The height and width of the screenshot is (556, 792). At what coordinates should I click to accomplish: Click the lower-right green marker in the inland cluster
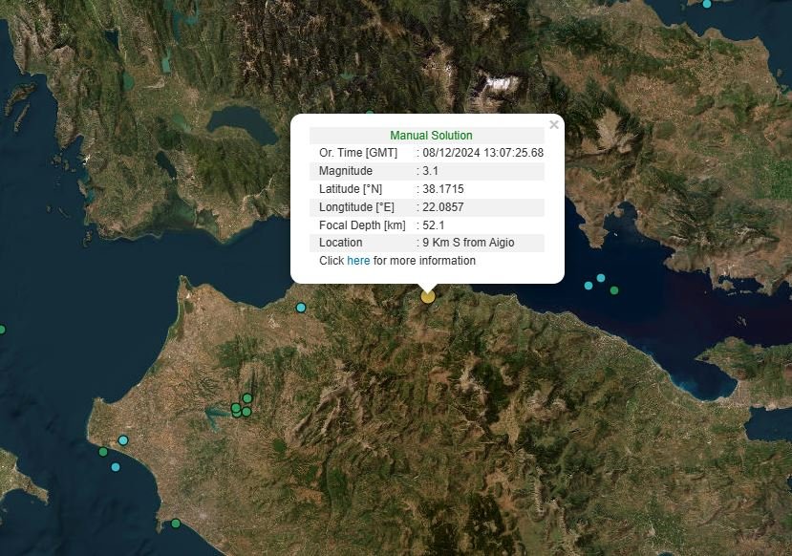(x=246, y=412)
